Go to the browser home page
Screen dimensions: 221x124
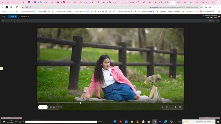pyautogui.click(x=206, y=7)
